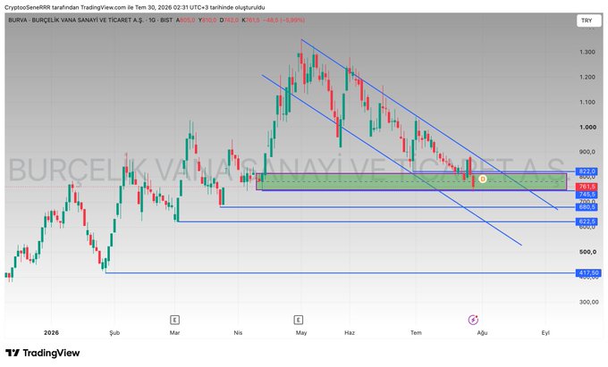Click the 2026 time axis label
Viewport: 608px width, 367px height.
click(51, 332)
